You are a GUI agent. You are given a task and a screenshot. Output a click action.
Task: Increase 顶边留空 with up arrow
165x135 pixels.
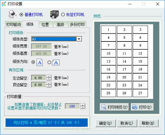[x=49, y=83]
